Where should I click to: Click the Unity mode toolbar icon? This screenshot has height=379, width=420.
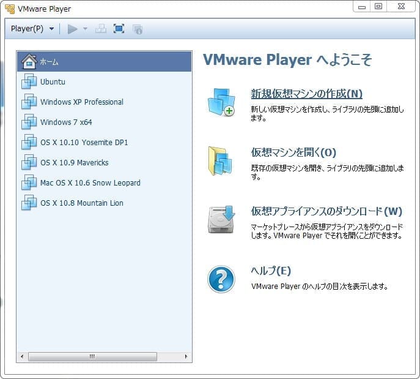point(138,29)
